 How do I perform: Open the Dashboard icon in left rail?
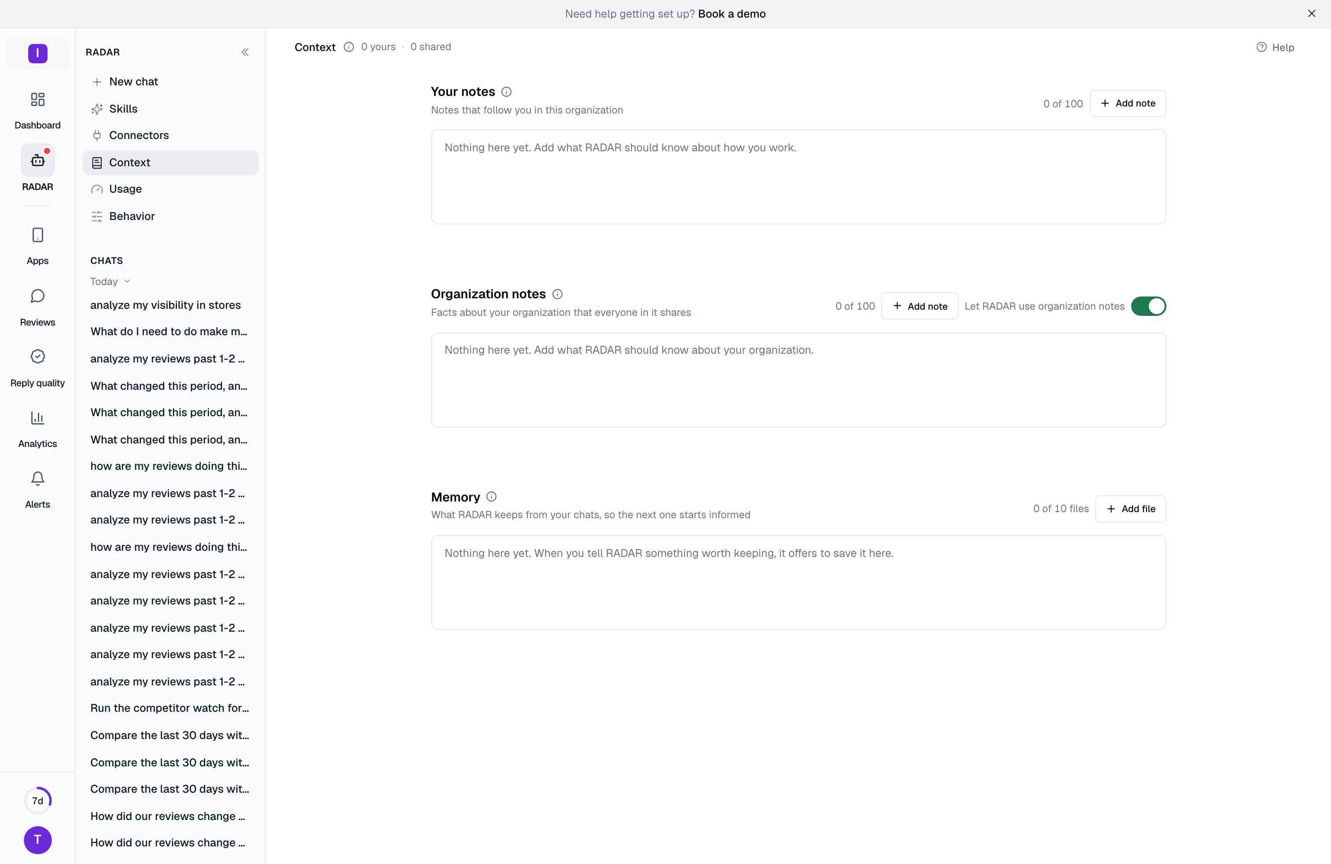click(37, 100)
